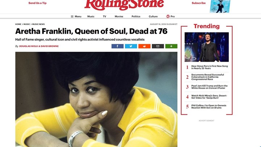
Task: Share article via email envelope icon
Action: pyautogui.click(x=158, y=46)
